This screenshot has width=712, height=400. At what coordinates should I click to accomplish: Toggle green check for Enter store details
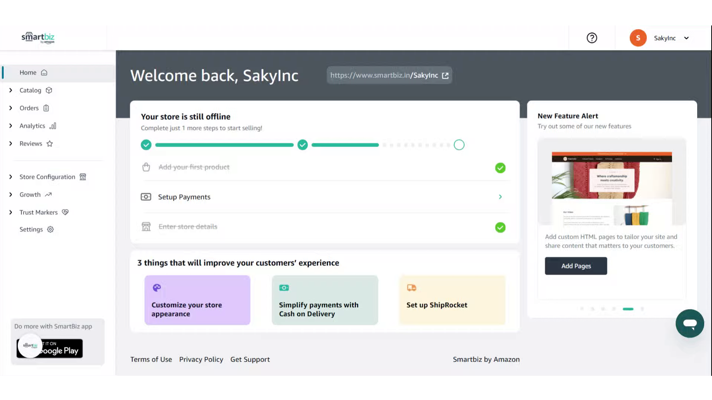[500, 227]
